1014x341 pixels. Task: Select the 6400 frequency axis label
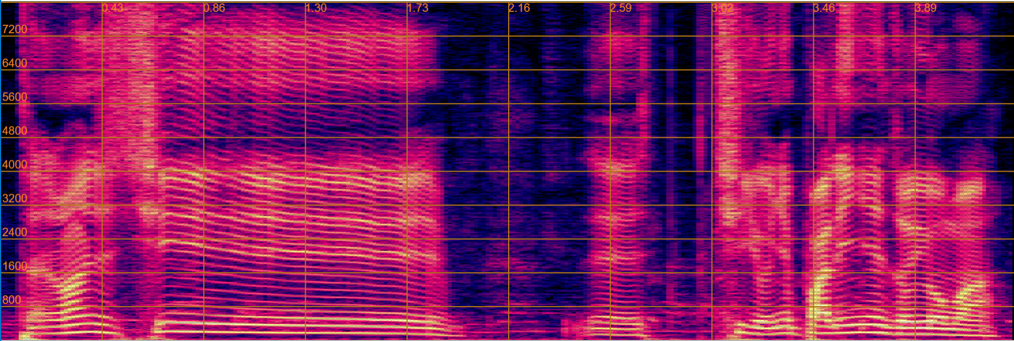coord(15,63)
